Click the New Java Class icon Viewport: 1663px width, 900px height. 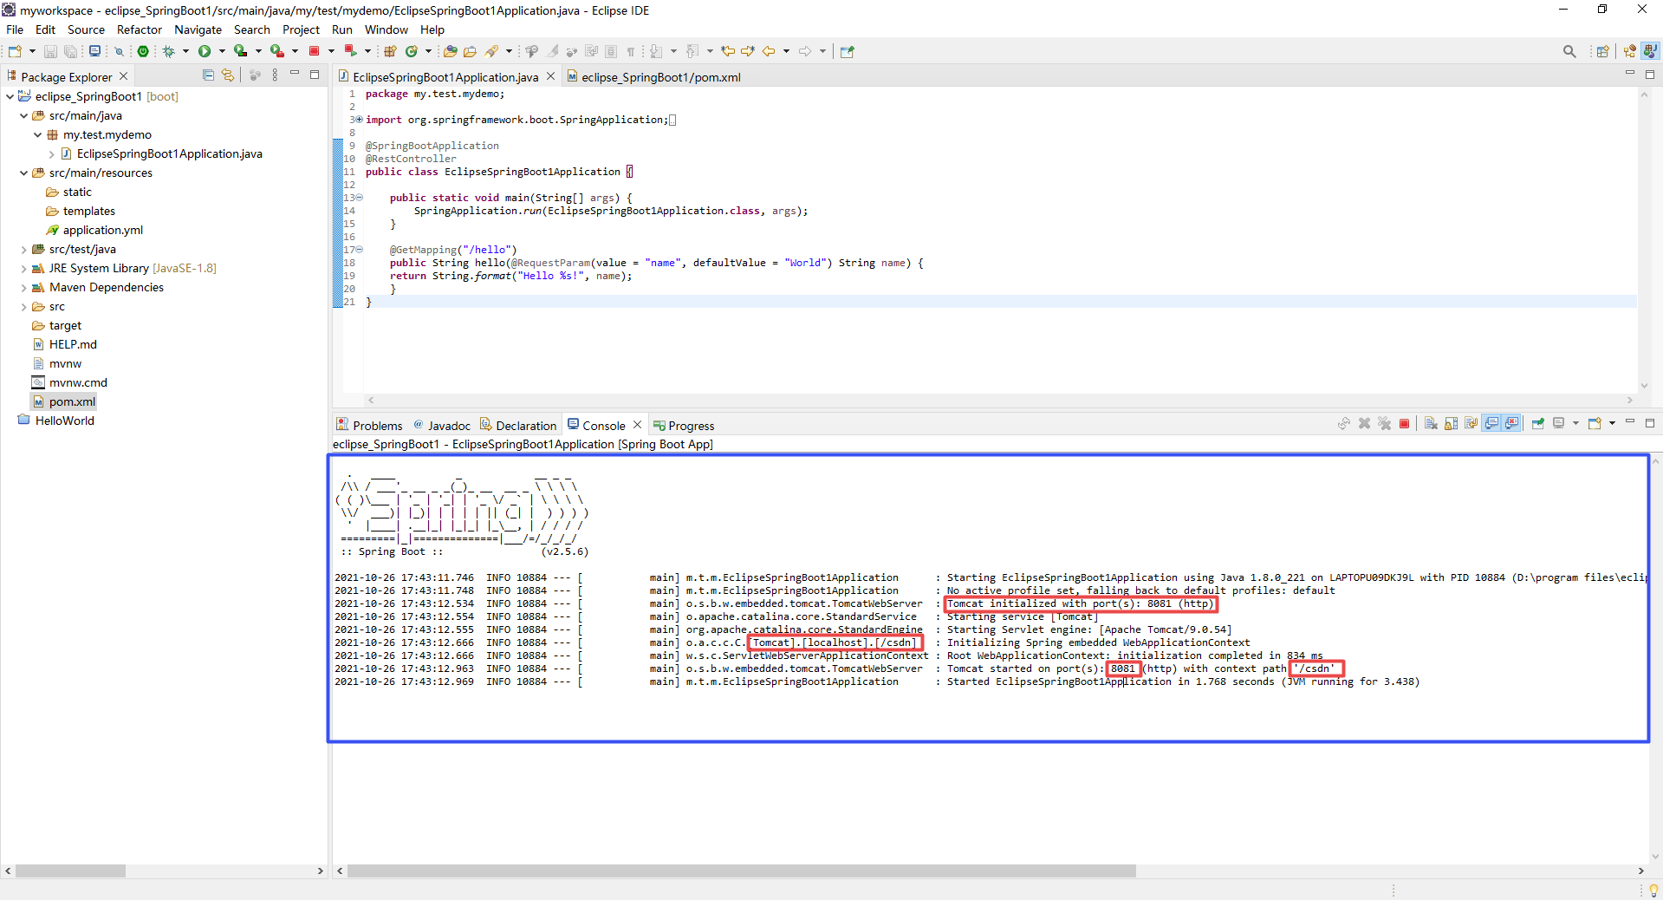[x=412, y=52]
